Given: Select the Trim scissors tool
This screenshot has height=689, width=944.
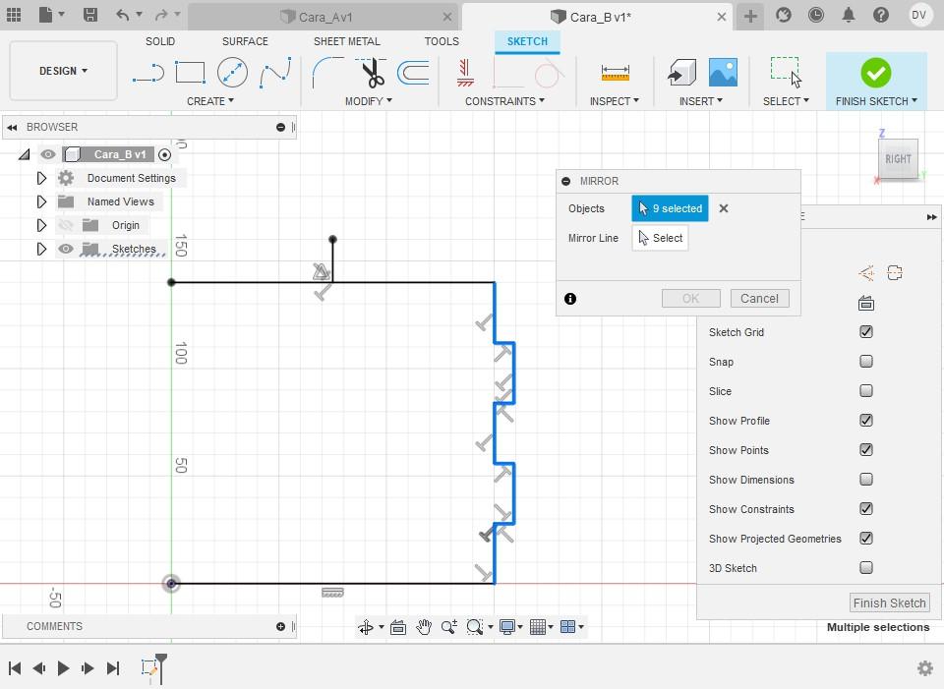Looking at the screenshot, I should coord(372,73).
